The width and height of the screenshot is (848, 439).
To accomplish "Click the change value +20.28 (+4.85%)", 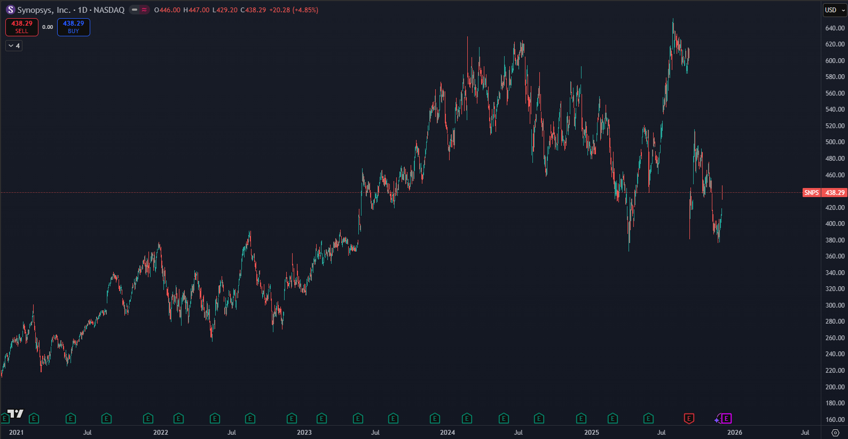I will tap(294, 10).
